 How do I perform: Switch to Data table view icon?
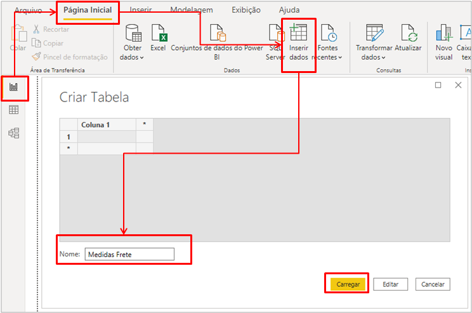click(x=14, y=110)
